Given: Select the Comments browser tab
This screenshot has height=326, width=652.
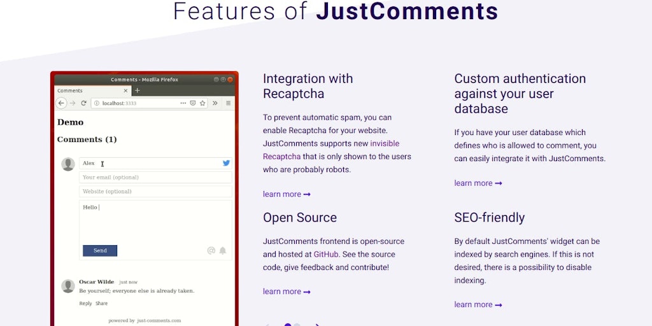Looking at the screenshot, I should click(93, 90).
